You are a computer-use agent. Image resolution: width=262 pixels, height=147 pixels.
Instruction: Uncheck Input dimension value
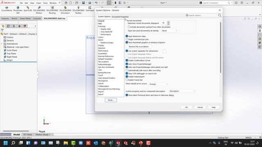point(126,36)
